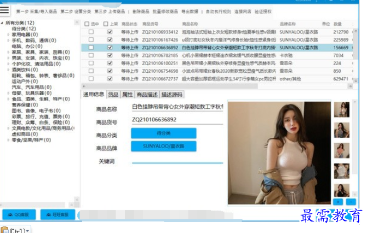Check 选中 box for ZQ210106933412 row
Screen dimensions: 367x233
pos(91,32)
